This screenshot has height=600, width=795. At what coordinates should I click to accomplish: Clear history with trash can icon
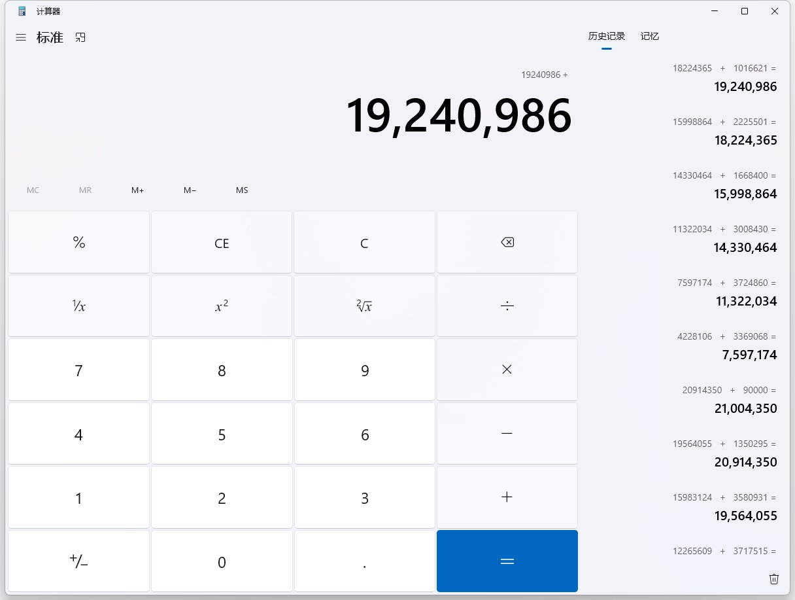773,578
